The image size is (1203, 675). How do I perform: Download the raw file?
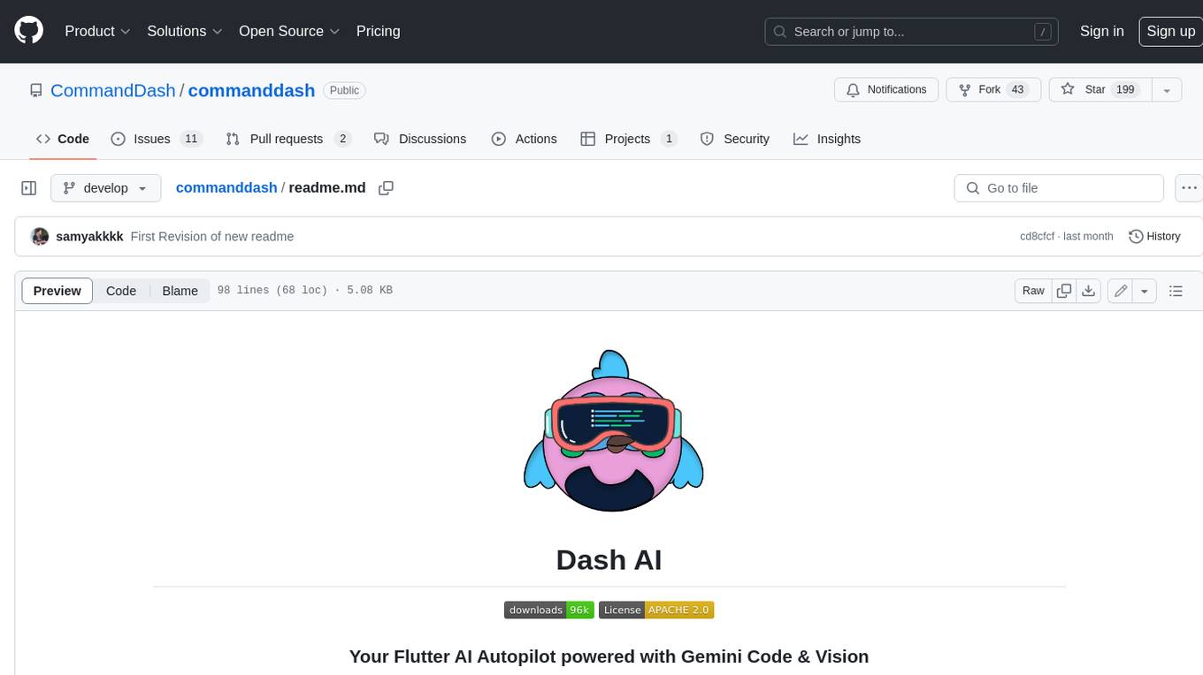tap(1089, 291)
